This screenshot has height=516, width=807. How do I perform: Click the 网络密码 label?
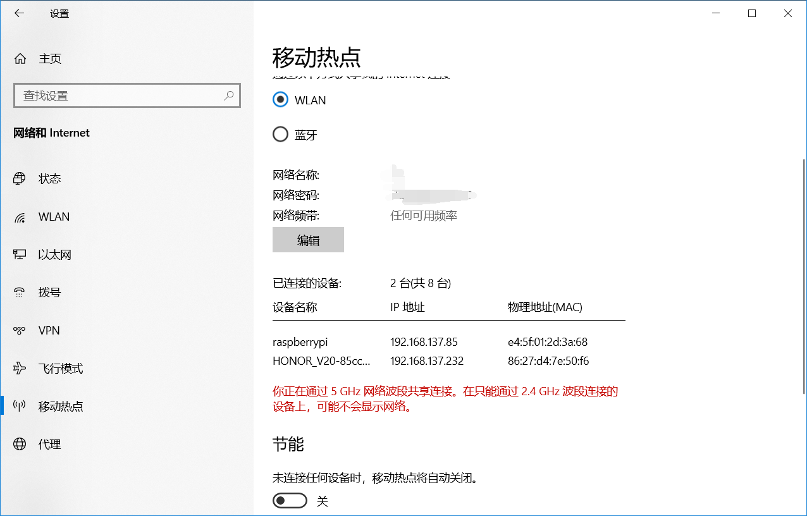tap(296, 195)
